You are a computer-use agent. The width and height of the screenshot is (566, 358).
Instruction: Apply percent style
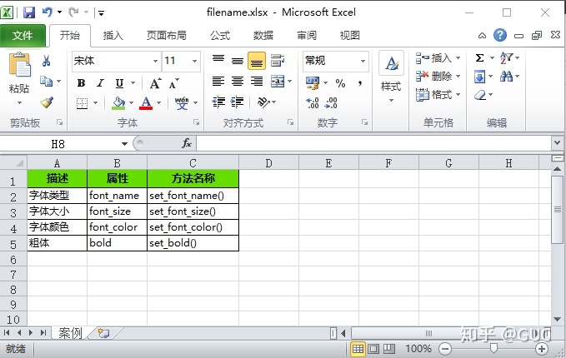(340, 83)
